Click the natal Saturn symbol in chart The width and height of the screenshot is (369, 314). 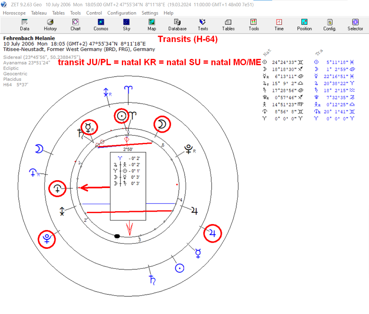point(80,134)
